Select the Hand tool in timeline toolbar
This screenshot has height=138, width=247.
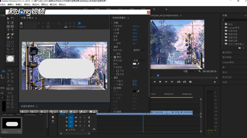click(x=53, y=117)
